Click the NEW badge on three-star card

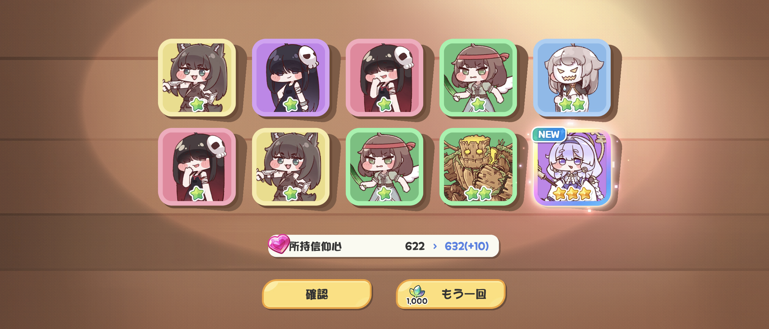coord(549,134)
